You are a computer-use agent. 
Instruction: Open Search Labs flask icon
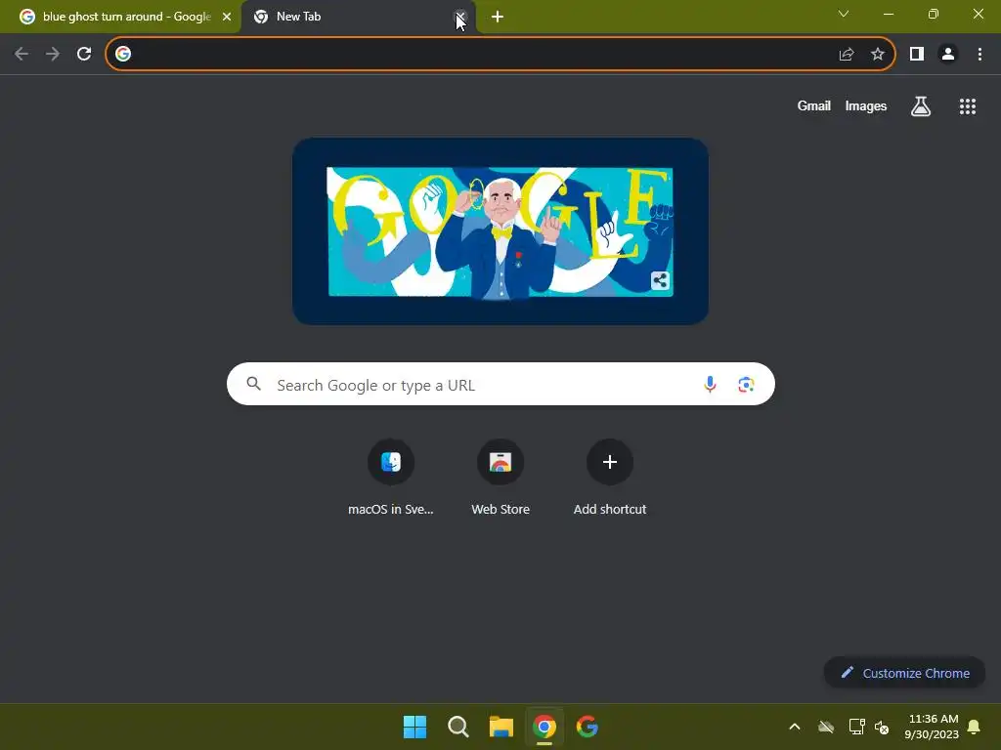pos(921,105)
